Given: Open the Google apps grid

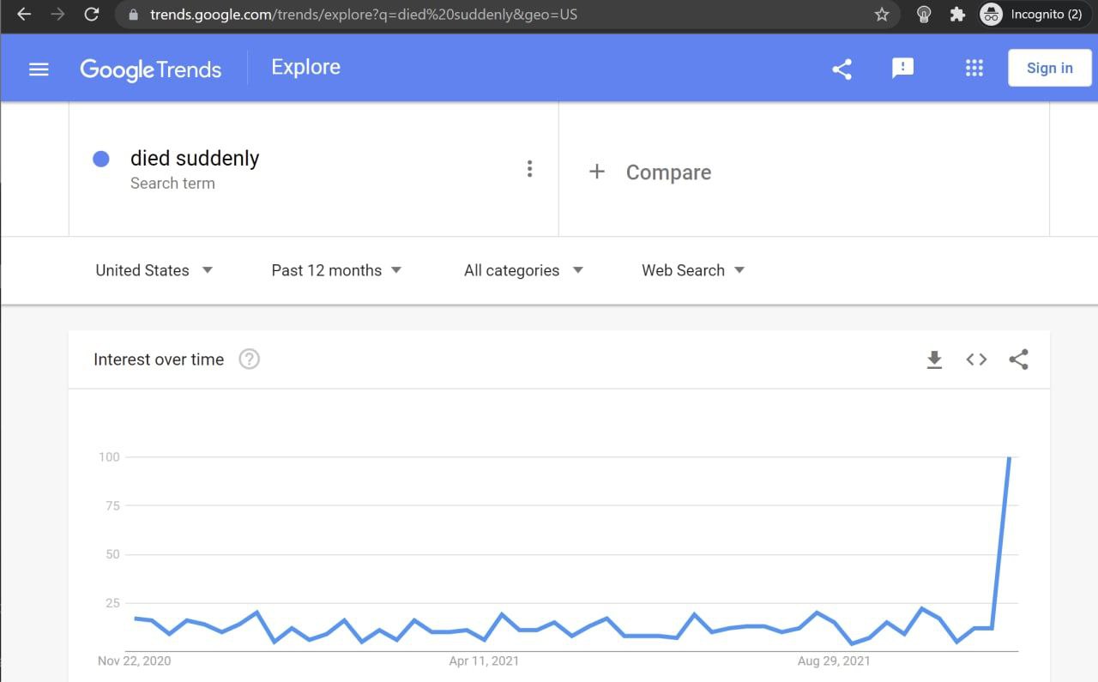Looking at the screenshot, I should [x=974, y=69].
